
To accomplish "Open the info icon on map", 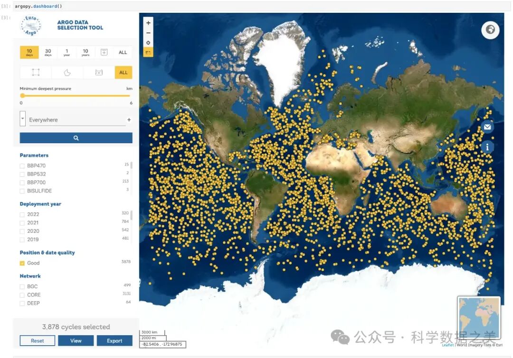I will pos(487,147).
